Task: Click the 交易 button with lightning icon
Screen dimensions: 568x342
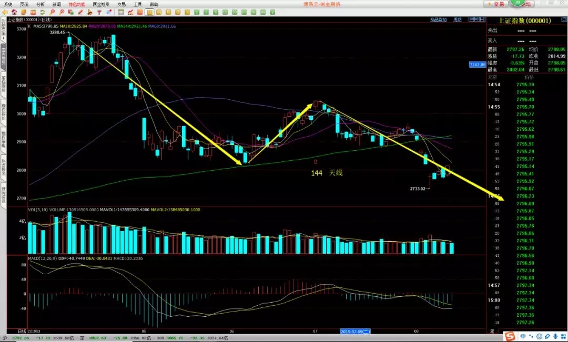Action: click(x=496, y=4)
